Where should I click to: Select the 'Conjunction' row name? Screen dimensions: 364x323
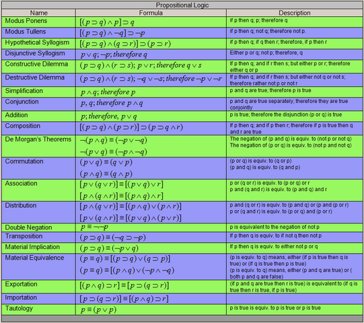click(22, 102)
